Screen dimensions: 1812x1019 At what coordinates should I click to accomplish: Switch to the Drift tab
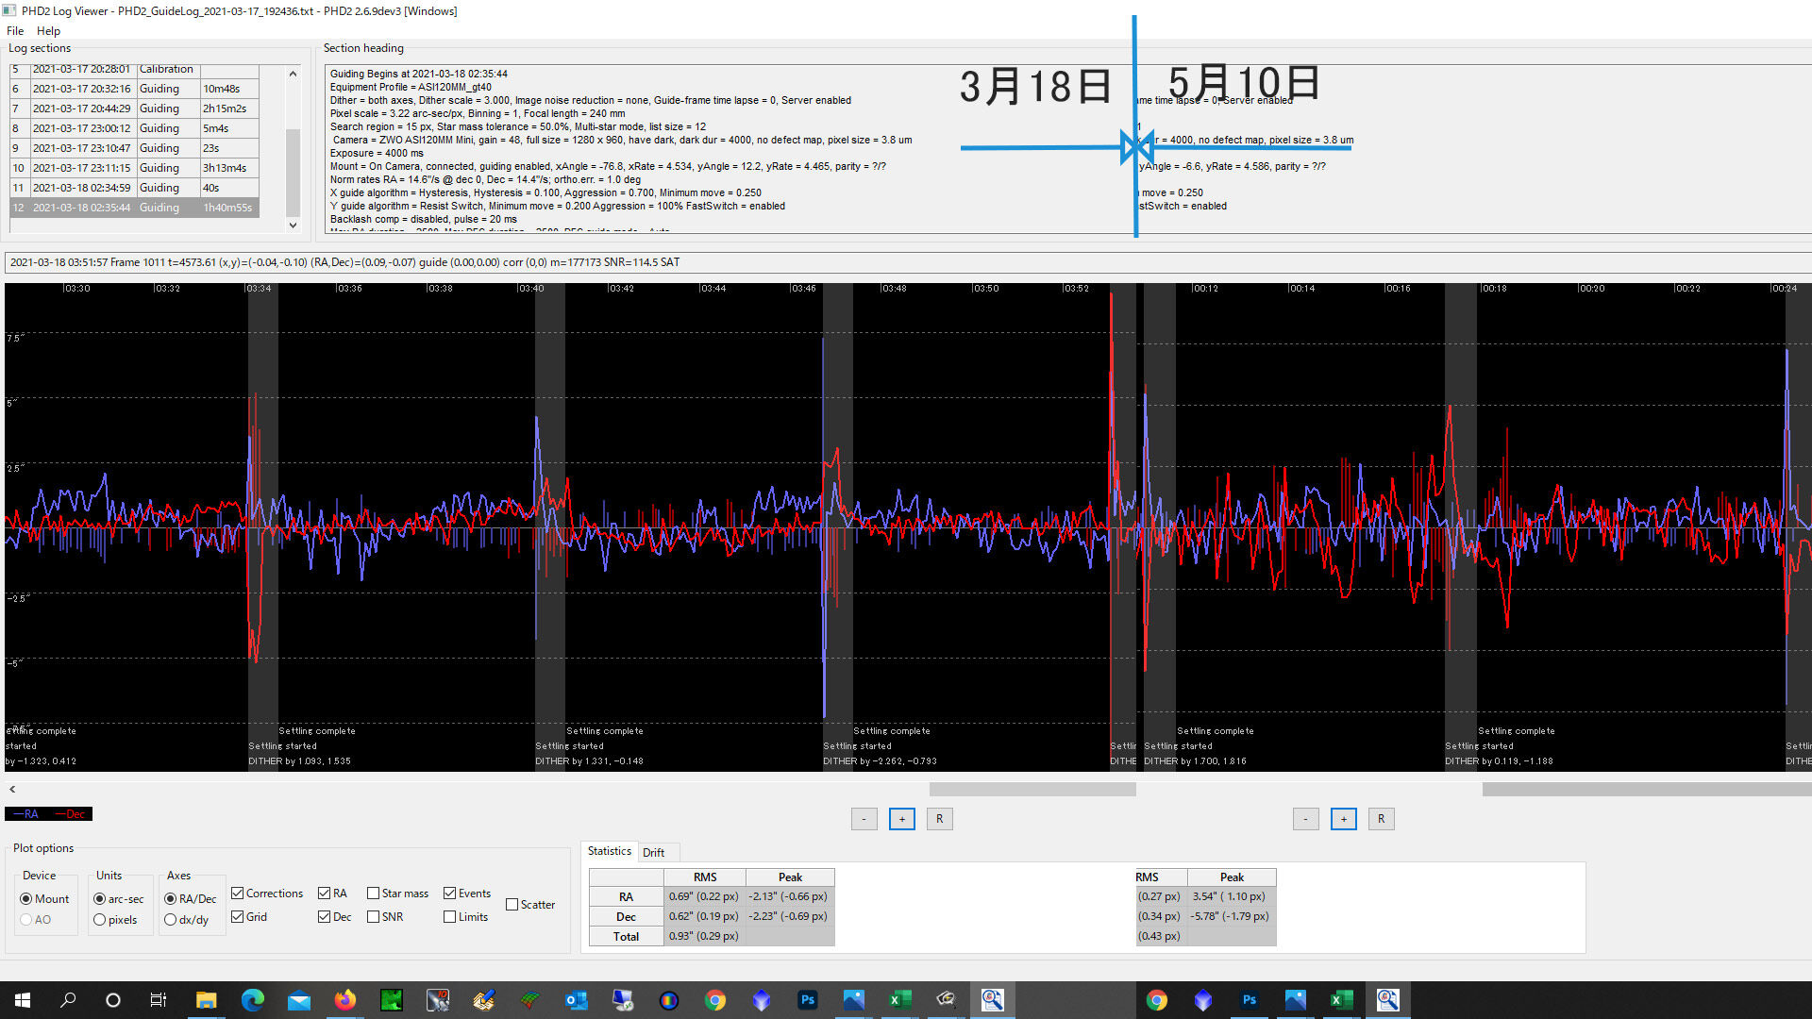click(653, 853)
